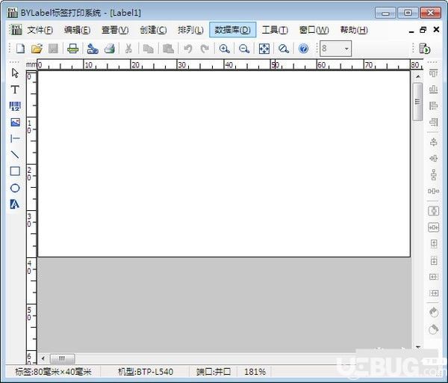Screen dimensions: 448x383
Task: Click the print preview icon
Action: coord(110,49)
